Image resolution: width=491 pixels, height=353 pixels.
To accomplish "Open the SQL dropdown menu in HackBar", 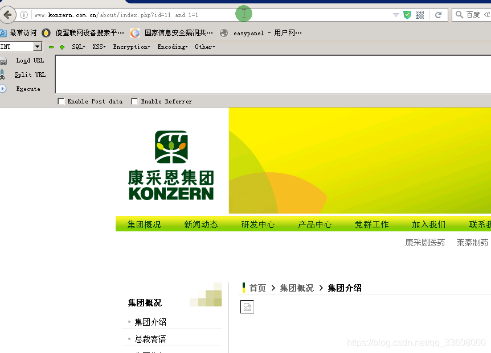I will (77, 47).
